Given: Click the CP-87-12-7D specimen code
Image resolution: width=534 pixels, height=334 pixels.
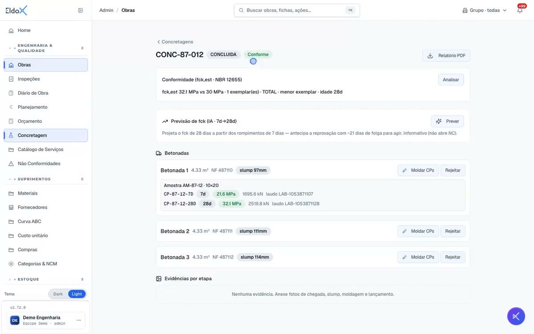Looking at the screenshot, I should pyautogui.click(x=178, y=194).
